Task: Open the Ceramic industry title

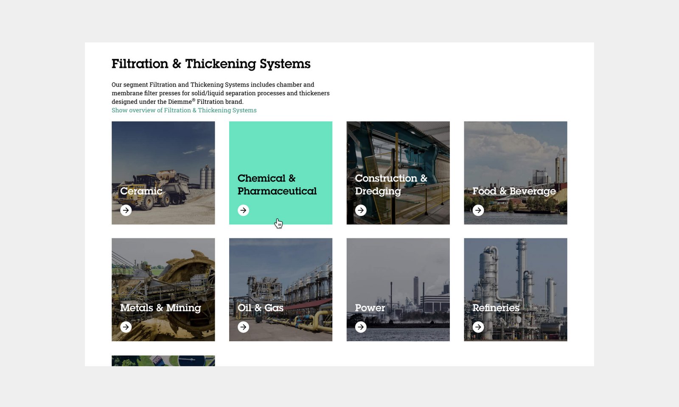Action: tap(141, 191)
